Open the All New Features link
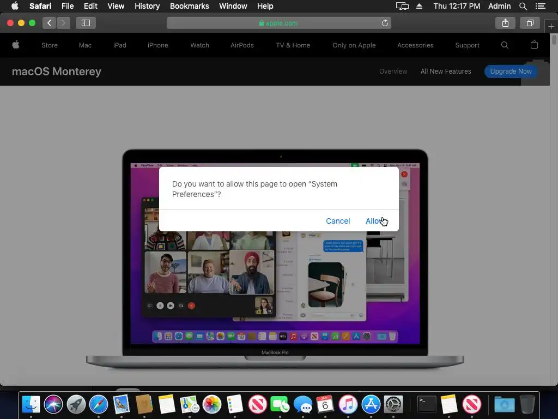This screenshot has height=419, width=558. (446, 71)
